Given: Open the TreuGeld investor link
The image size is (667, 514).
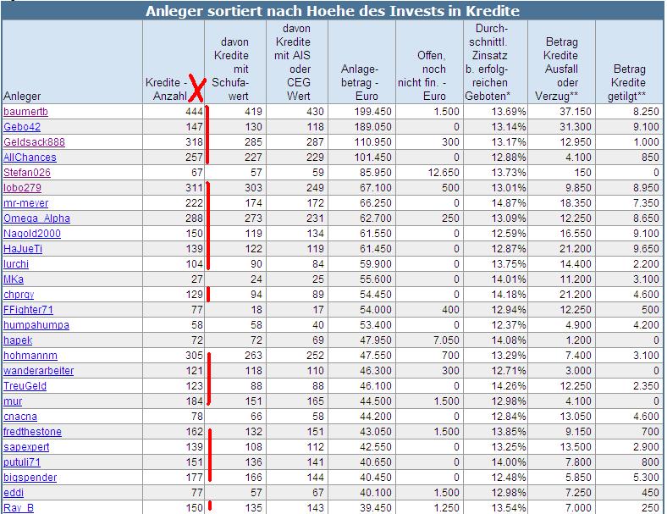Looking at the screenshot, I should pyautogui.click(x=25, y=386).
